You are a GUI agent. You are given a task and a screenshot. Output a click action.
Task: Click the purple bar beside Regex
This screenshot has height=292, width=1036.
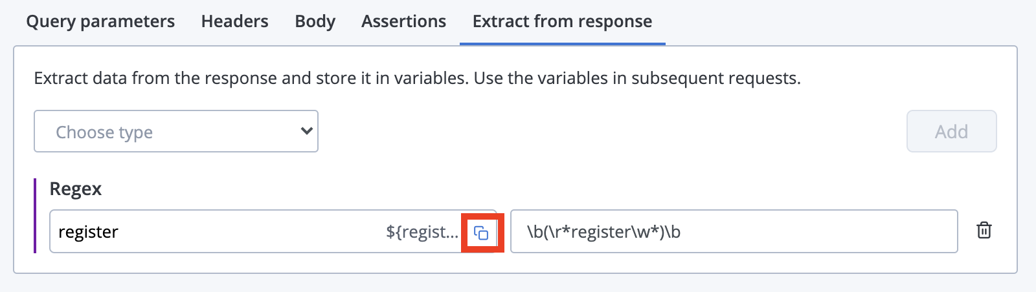click(35, 215)
